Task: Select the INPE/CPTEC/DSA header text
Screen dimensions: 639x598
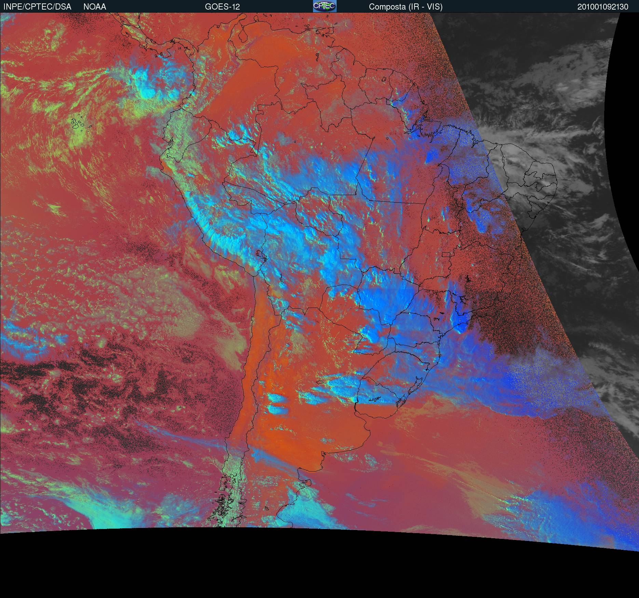Action: 37,7
